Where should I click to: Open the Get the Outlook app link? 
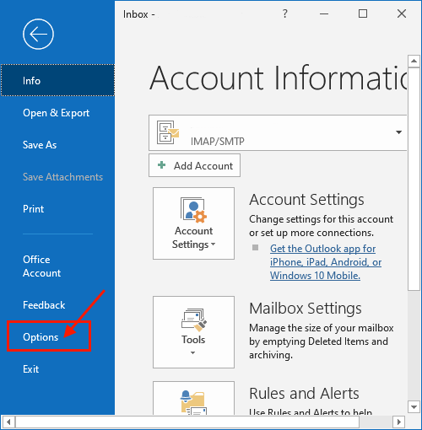(326, 262)
